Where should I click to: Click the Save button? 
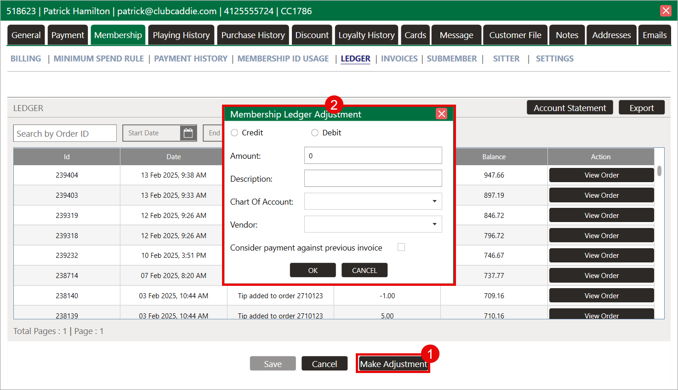pos(273,364)
